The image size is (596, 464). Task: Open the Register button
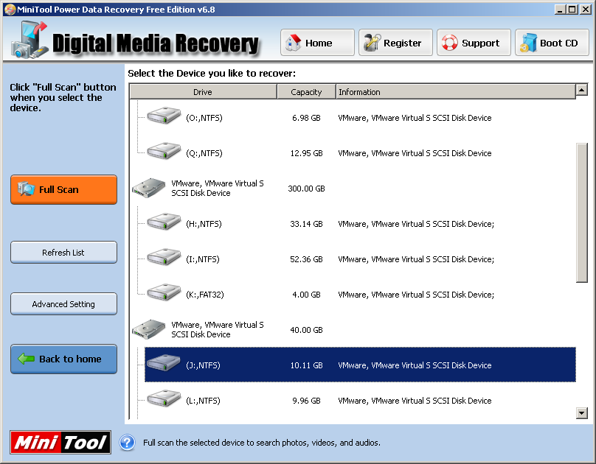click(x=395, y=43)
